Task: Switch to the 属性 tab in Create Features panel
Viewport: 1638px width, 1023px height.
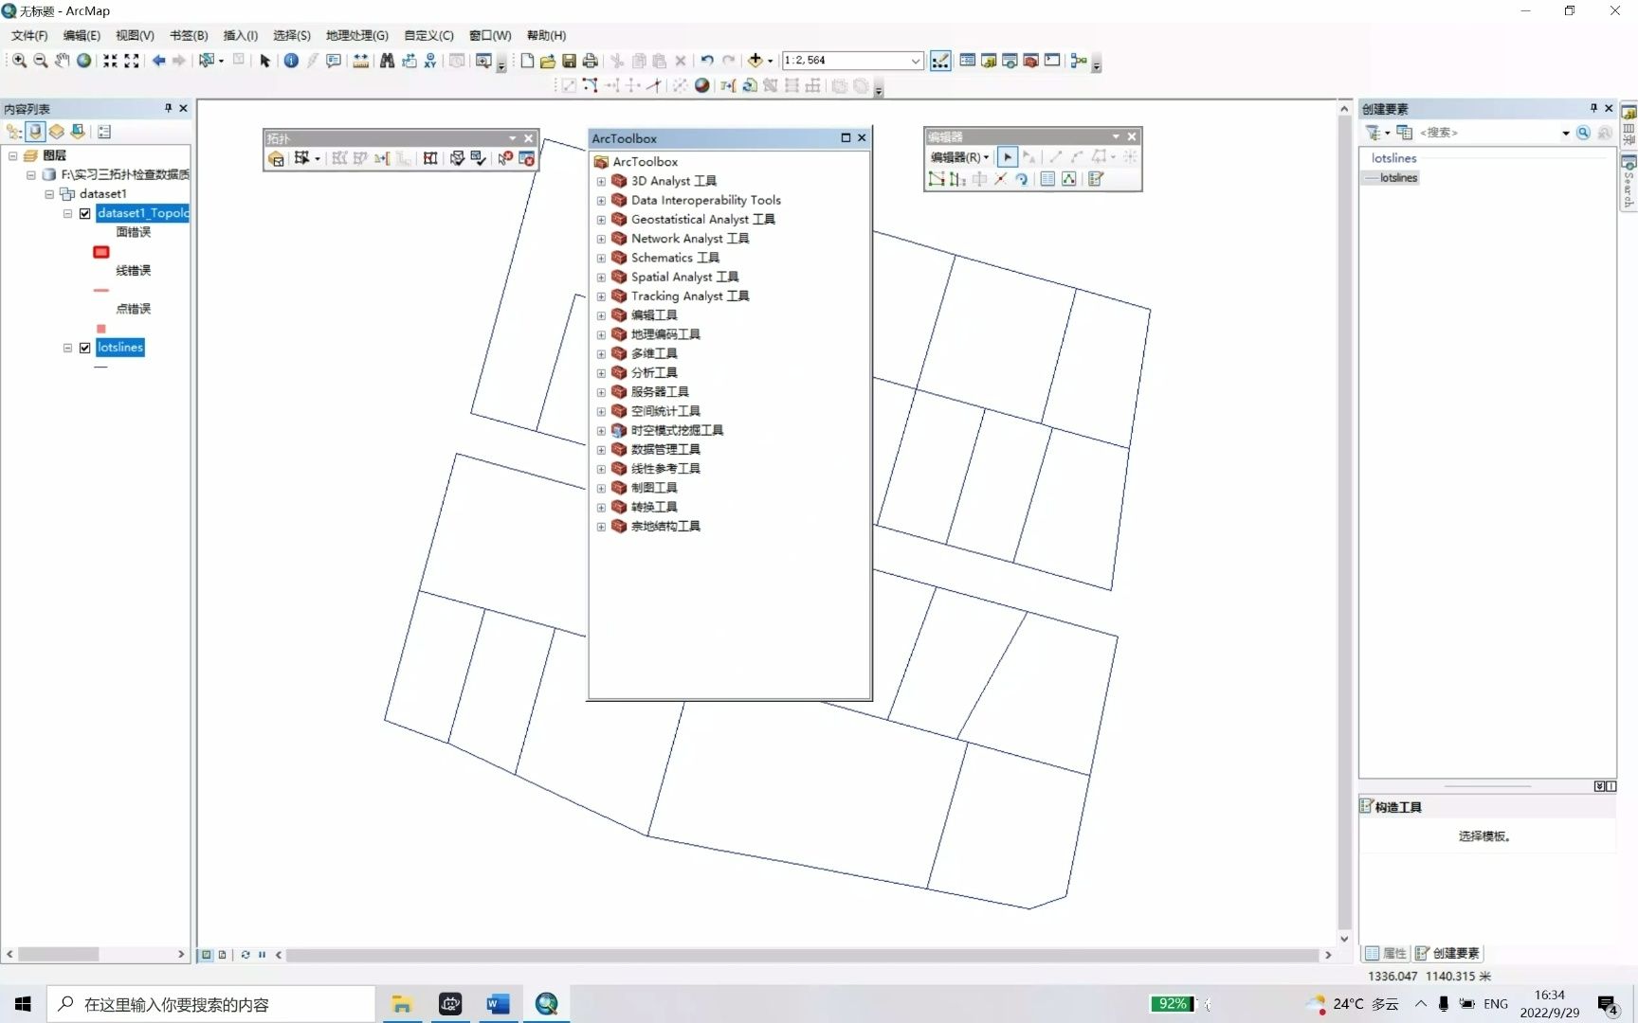Action: [1388, 954]
